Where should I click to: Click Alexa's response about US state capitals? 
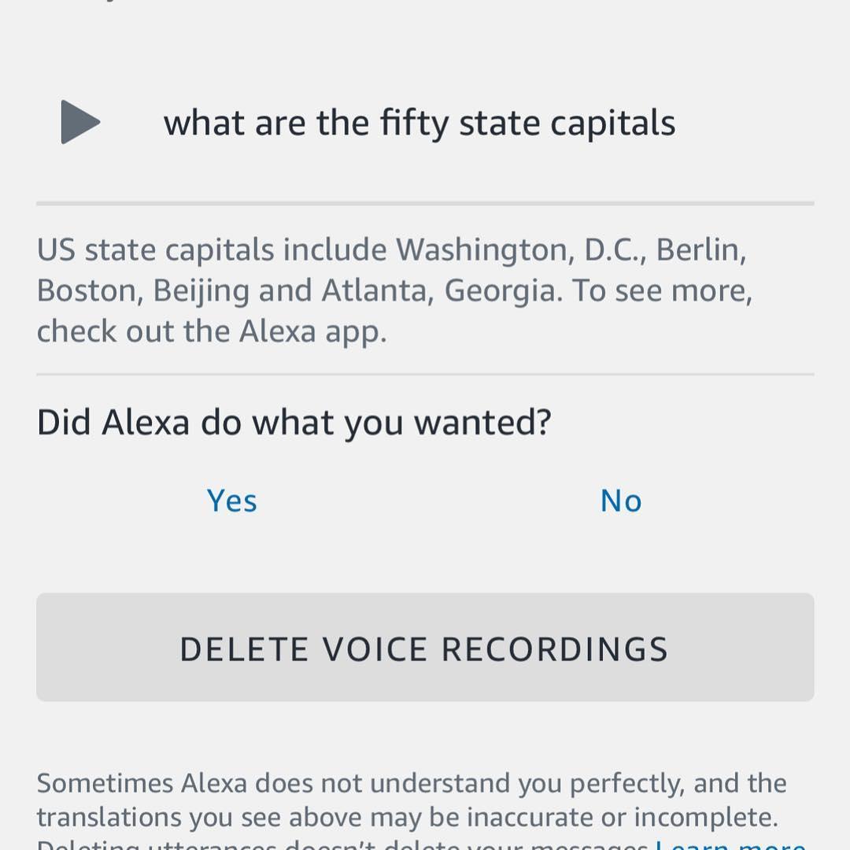tap(395, 290)
